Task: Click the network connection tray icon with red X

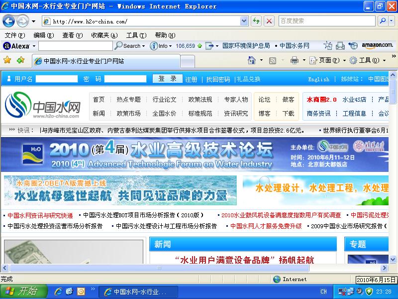Action: pos(342,292)
